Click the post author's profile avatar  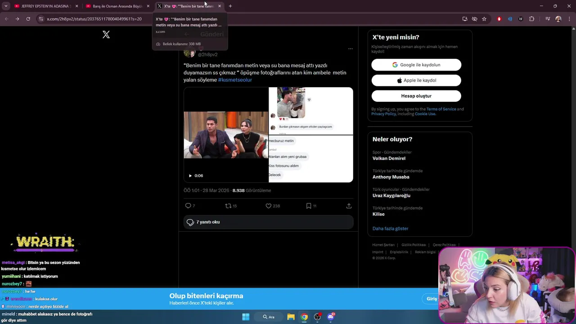click(189, 53)
